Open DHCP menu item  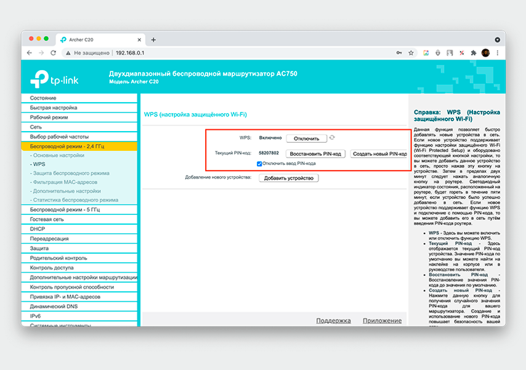tap(79, 229)
